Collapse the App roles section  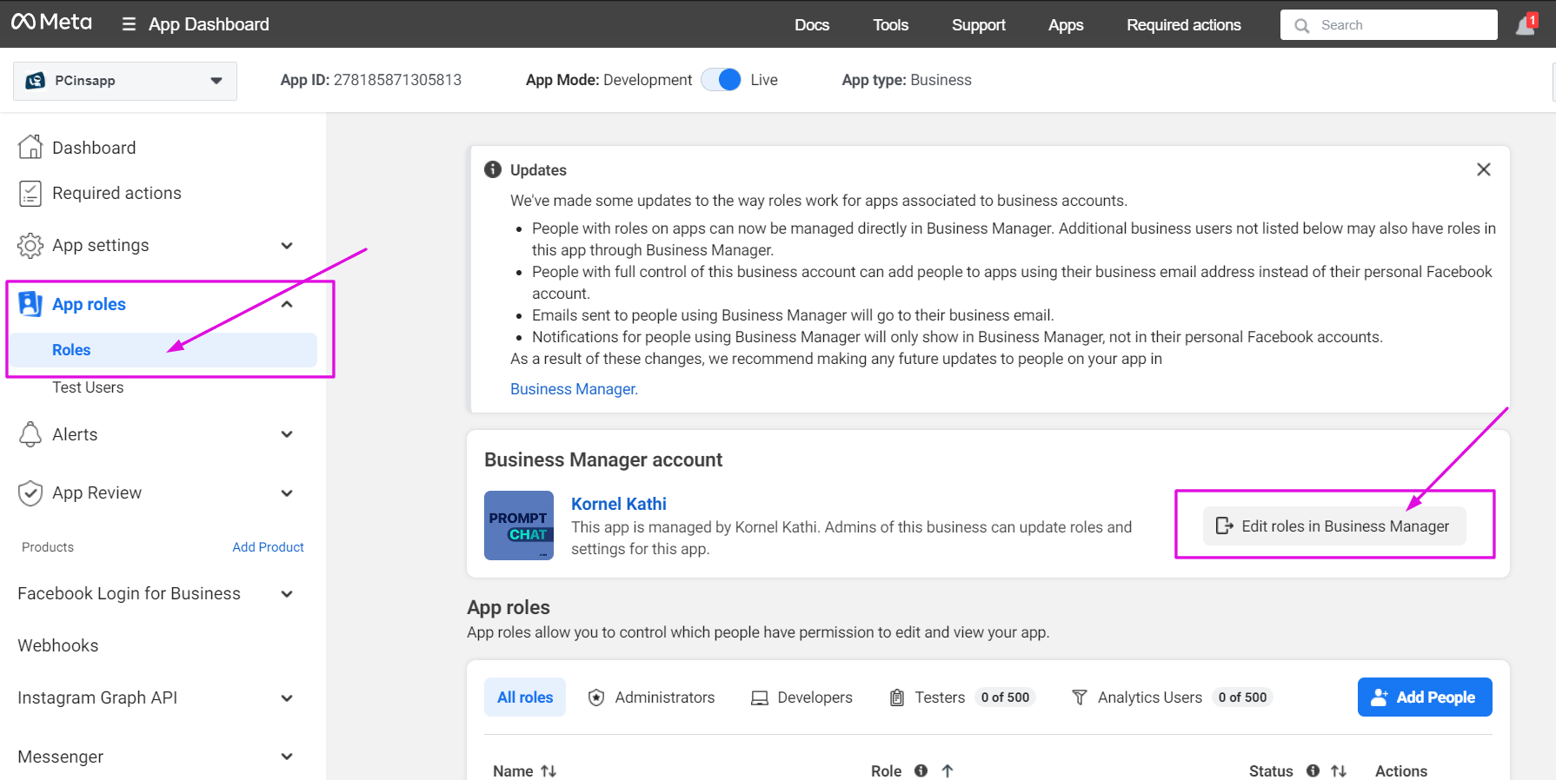287,304
